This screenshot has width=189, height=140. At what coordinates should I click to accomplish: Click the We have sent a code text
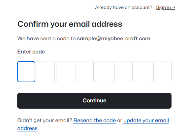click(47, 39)
